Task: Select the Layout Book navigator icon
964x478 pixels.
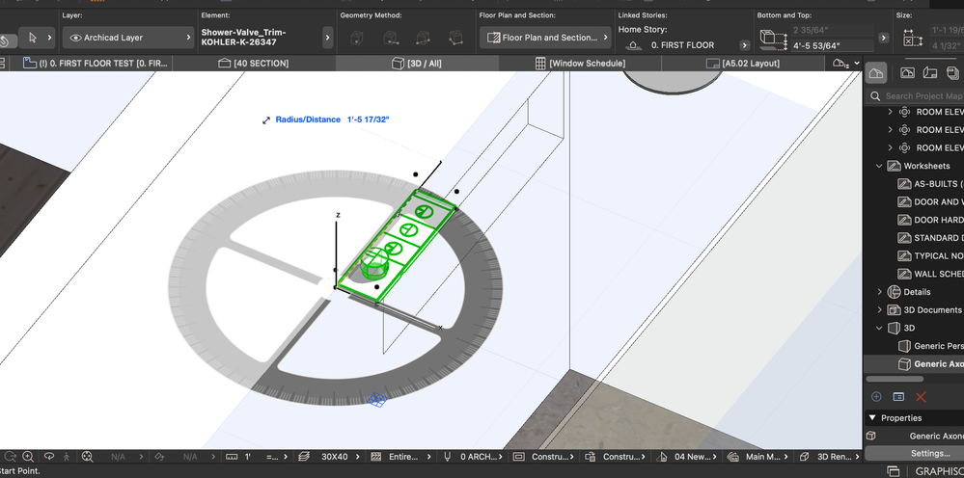Action: click(x=930, y=73)
